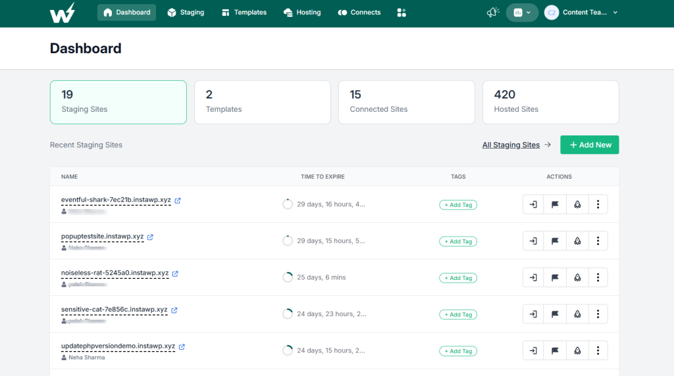Click auto-login icon for noiseless-rat site

click(533, 277)
